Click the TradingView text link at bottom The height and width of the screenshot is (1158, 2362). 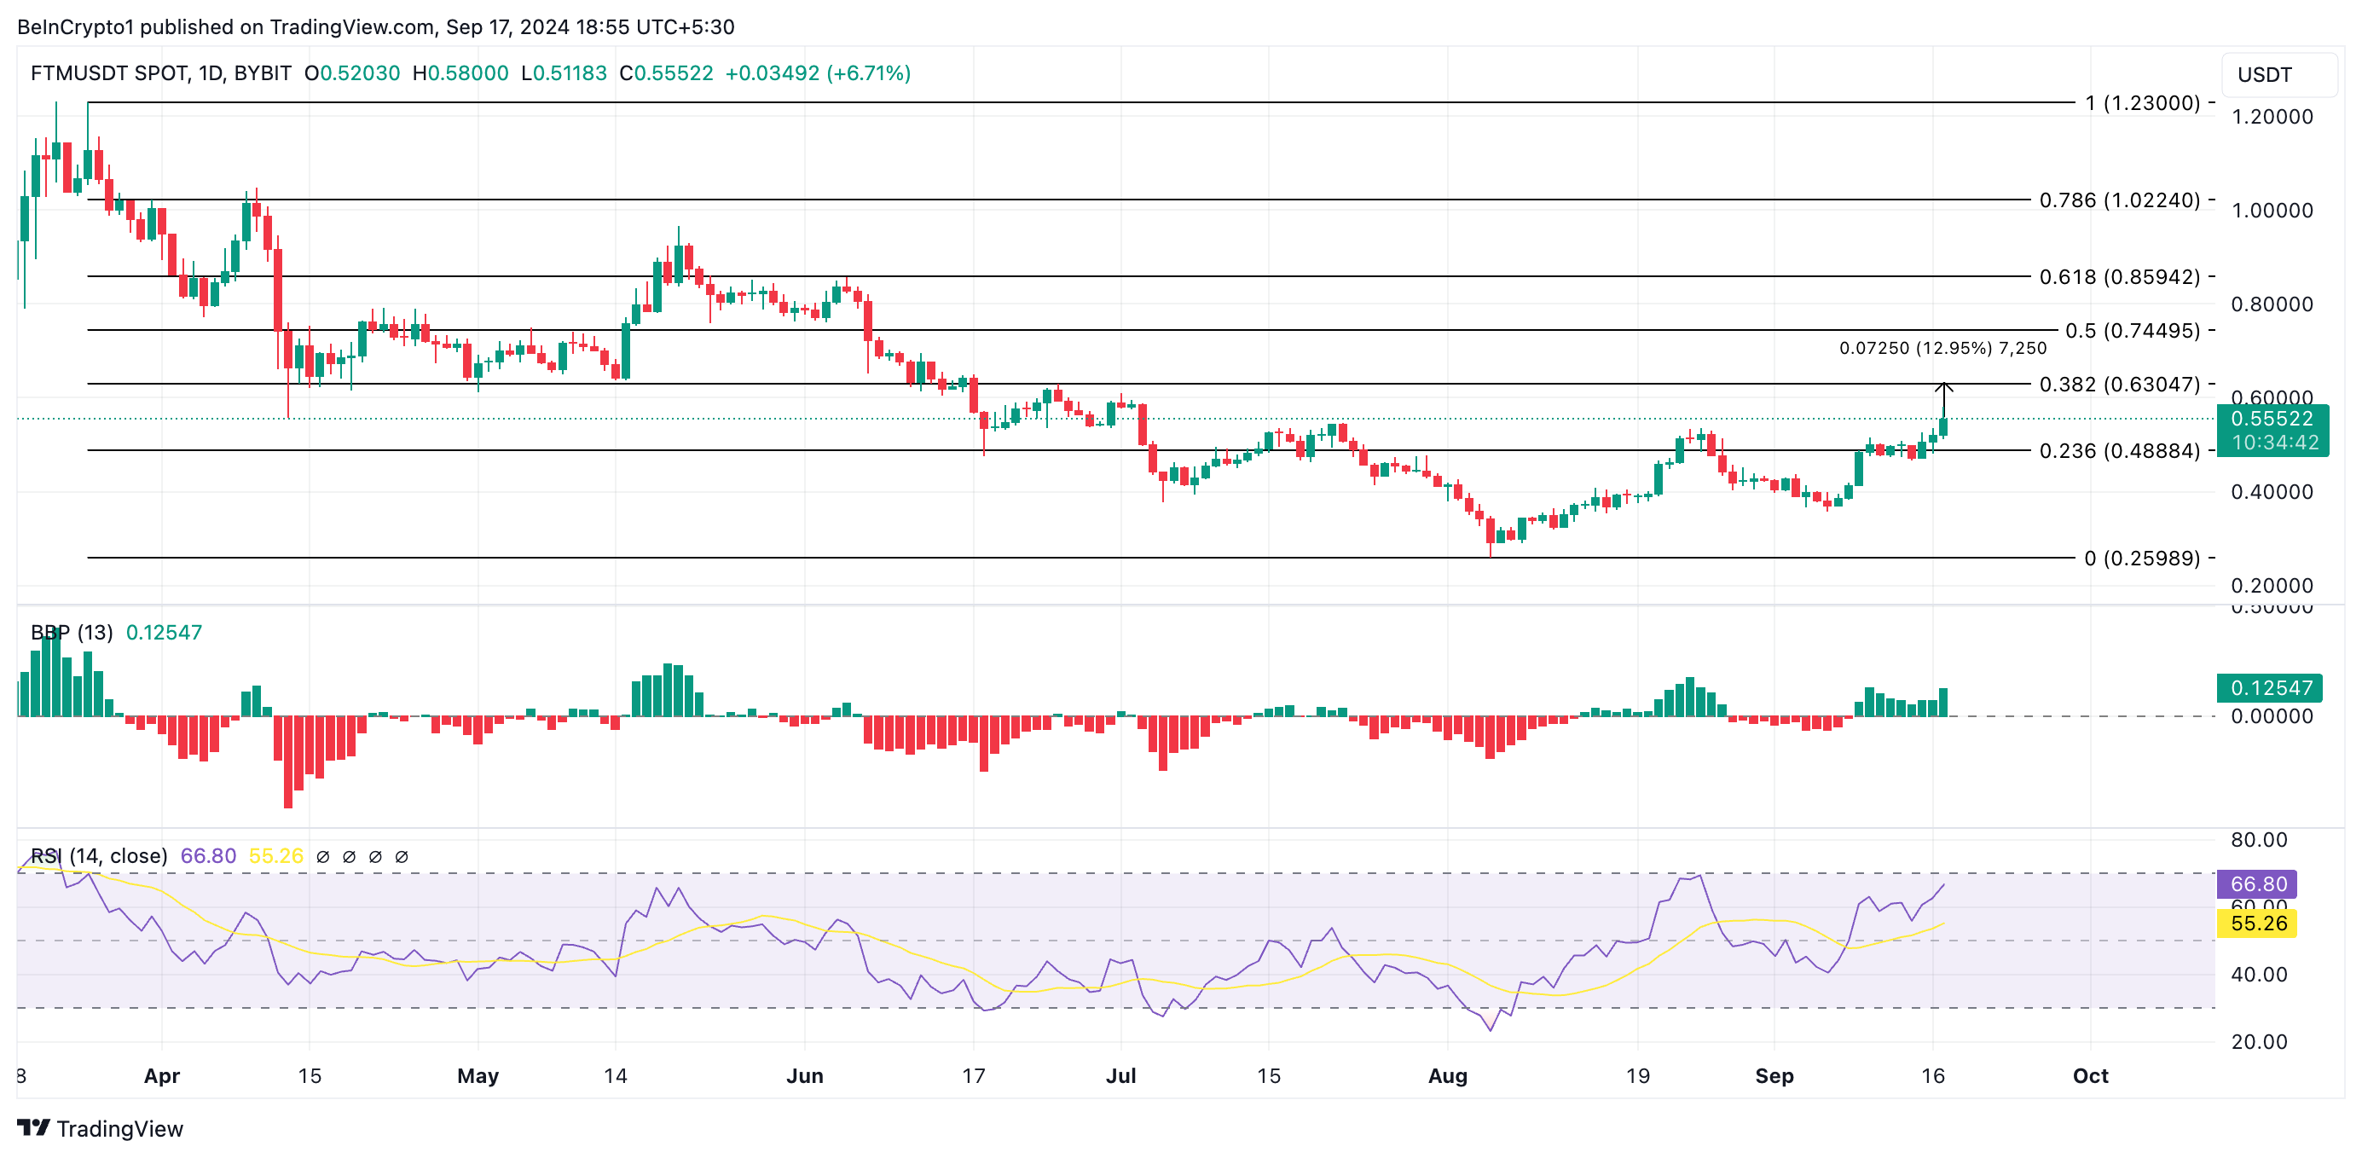click(119, 1129)
